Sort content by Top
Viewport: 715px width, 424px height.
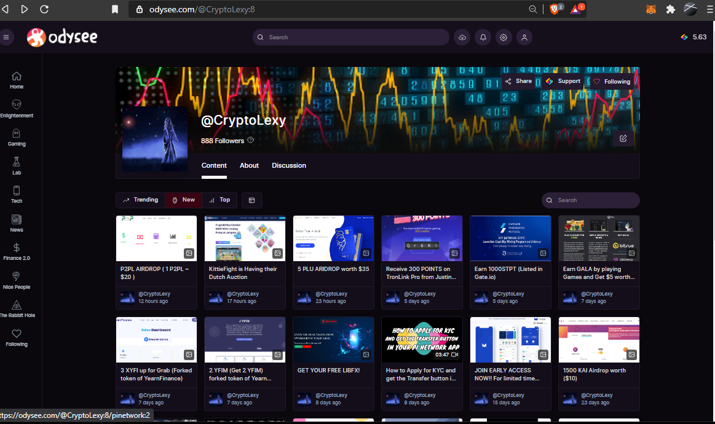219,200
